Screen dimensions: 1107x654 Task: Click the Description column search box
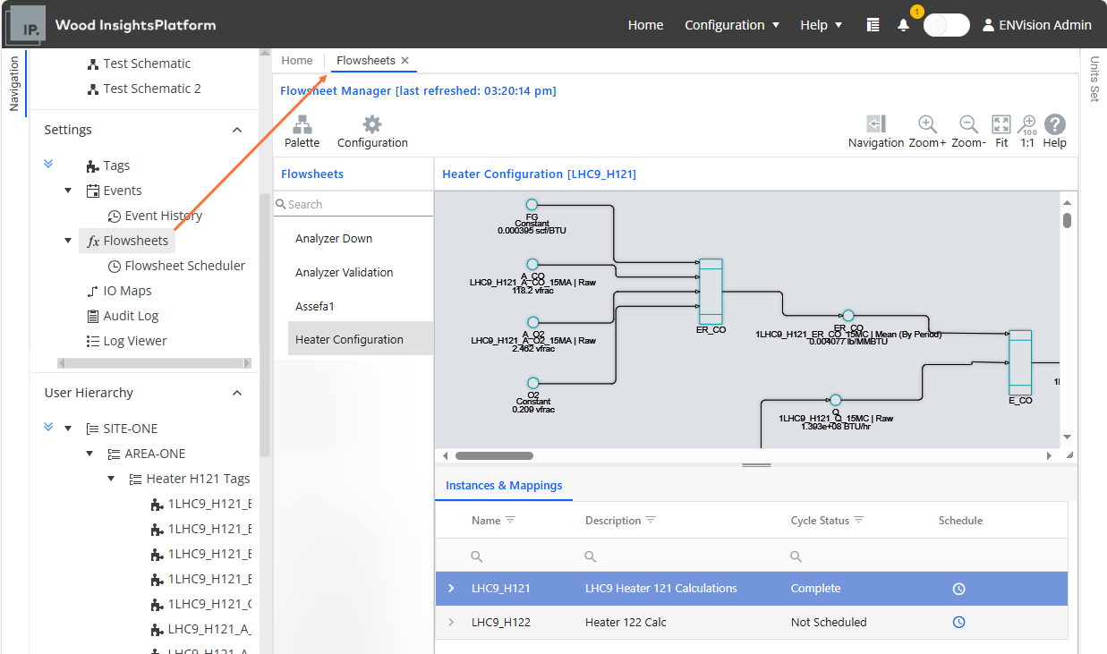point(678,556)
